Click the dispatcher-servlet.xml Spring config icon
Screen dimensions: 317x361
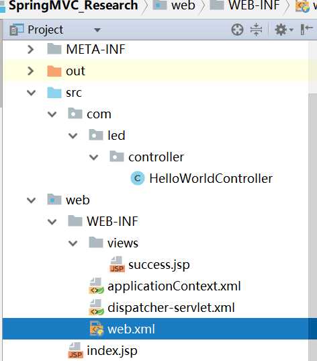[97, 307]
